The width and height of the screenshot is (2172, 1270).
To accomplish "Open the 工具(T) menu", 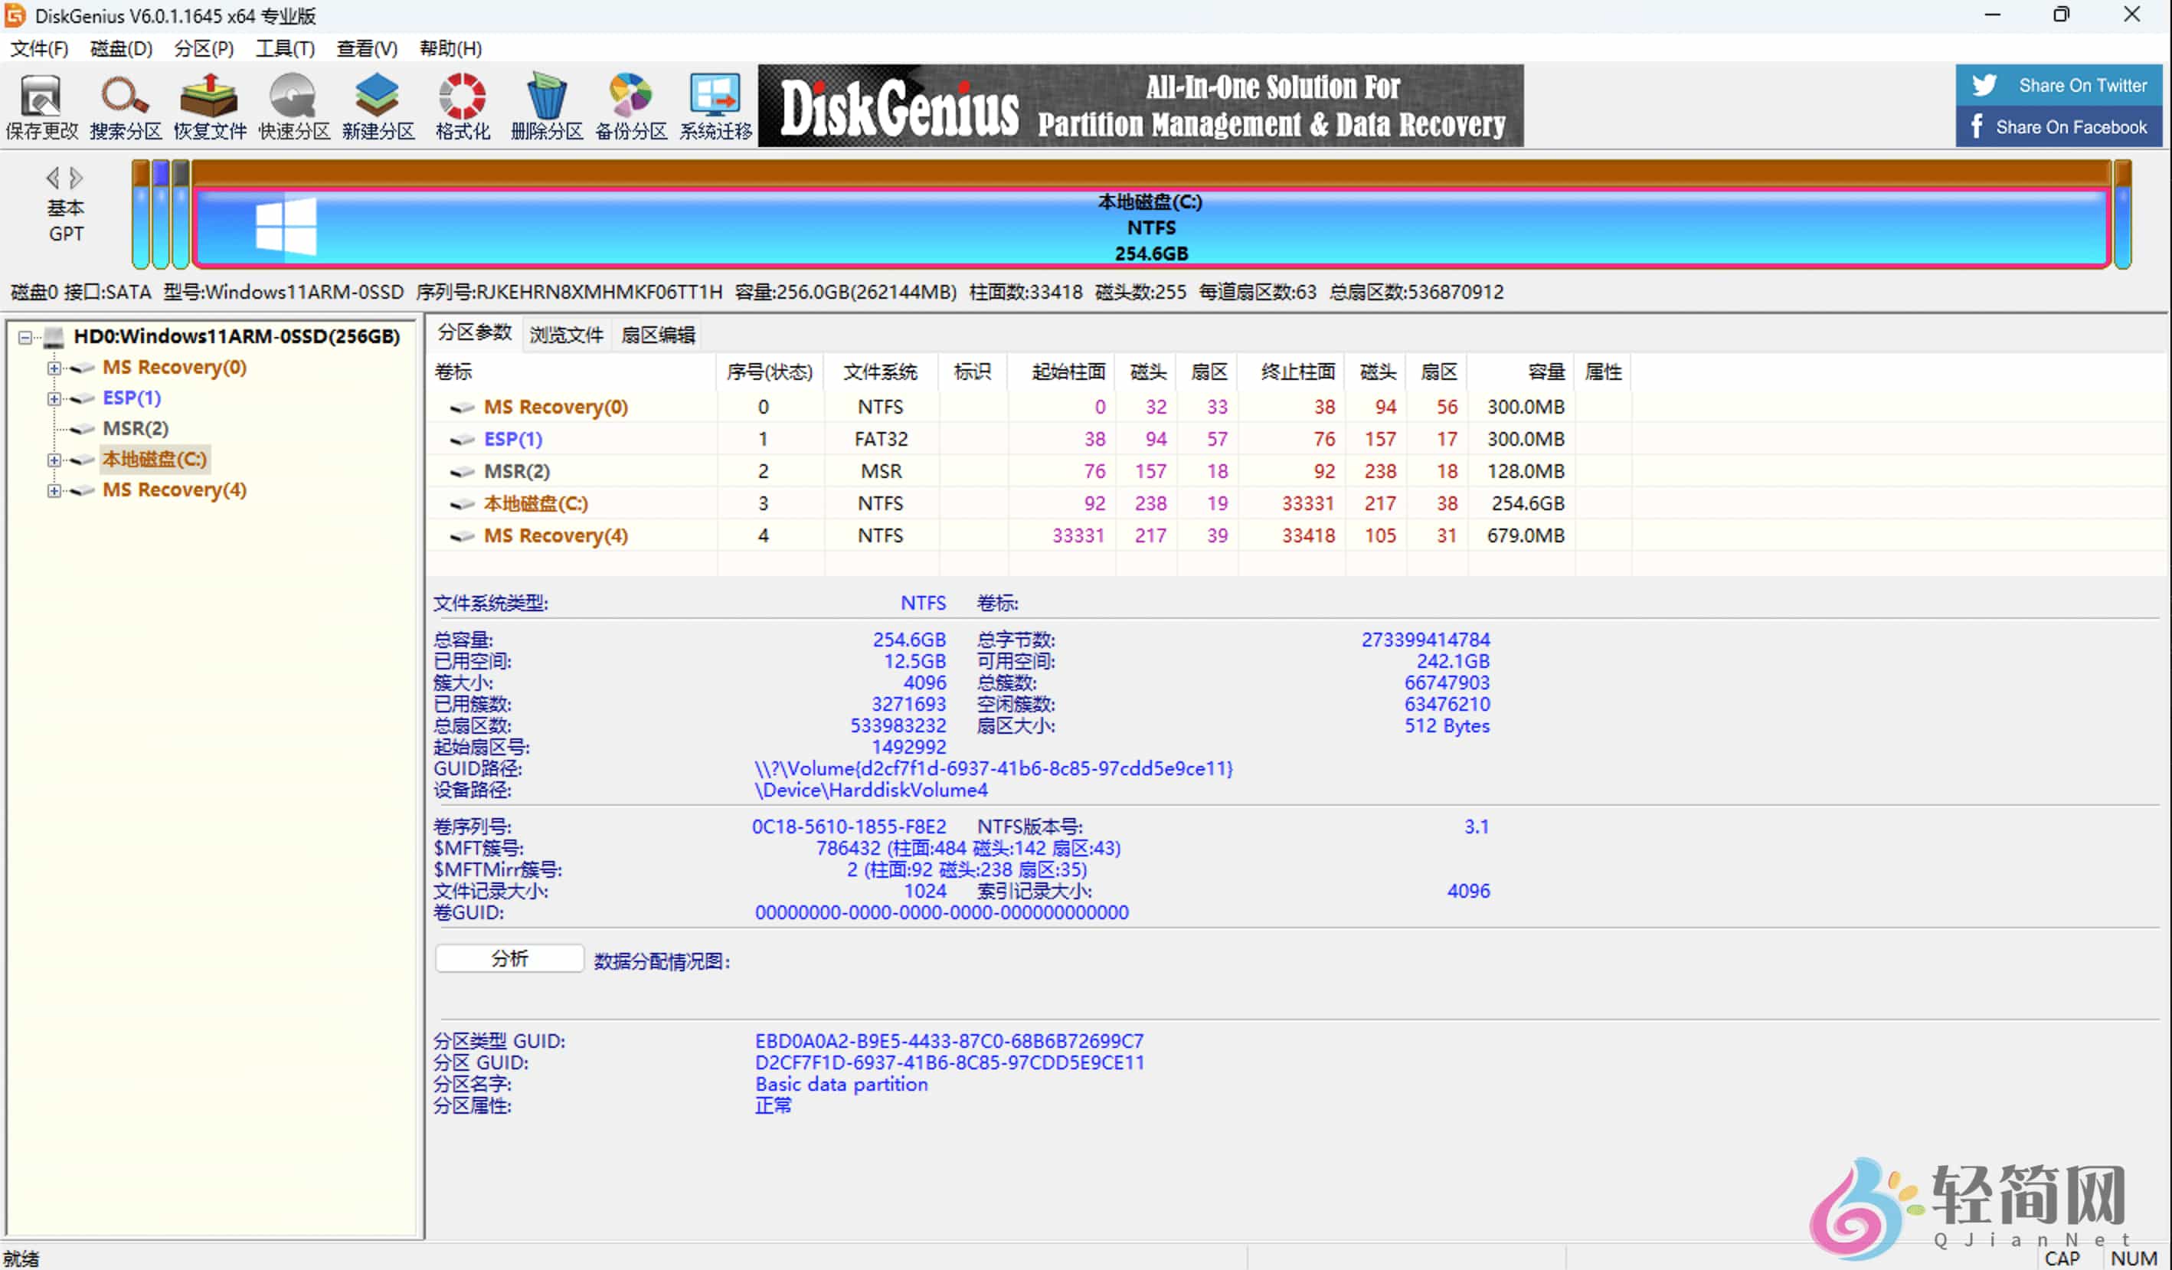I will click(x=286, y=48).
